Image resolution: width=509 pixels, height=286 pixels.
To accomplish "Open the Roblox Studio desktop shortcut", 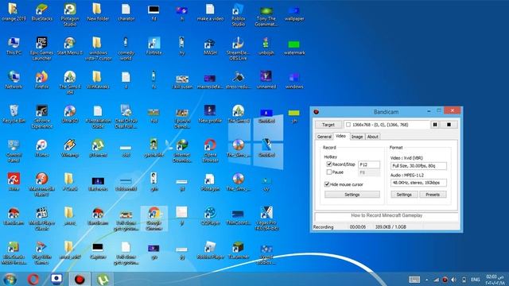I will [239, 15].
